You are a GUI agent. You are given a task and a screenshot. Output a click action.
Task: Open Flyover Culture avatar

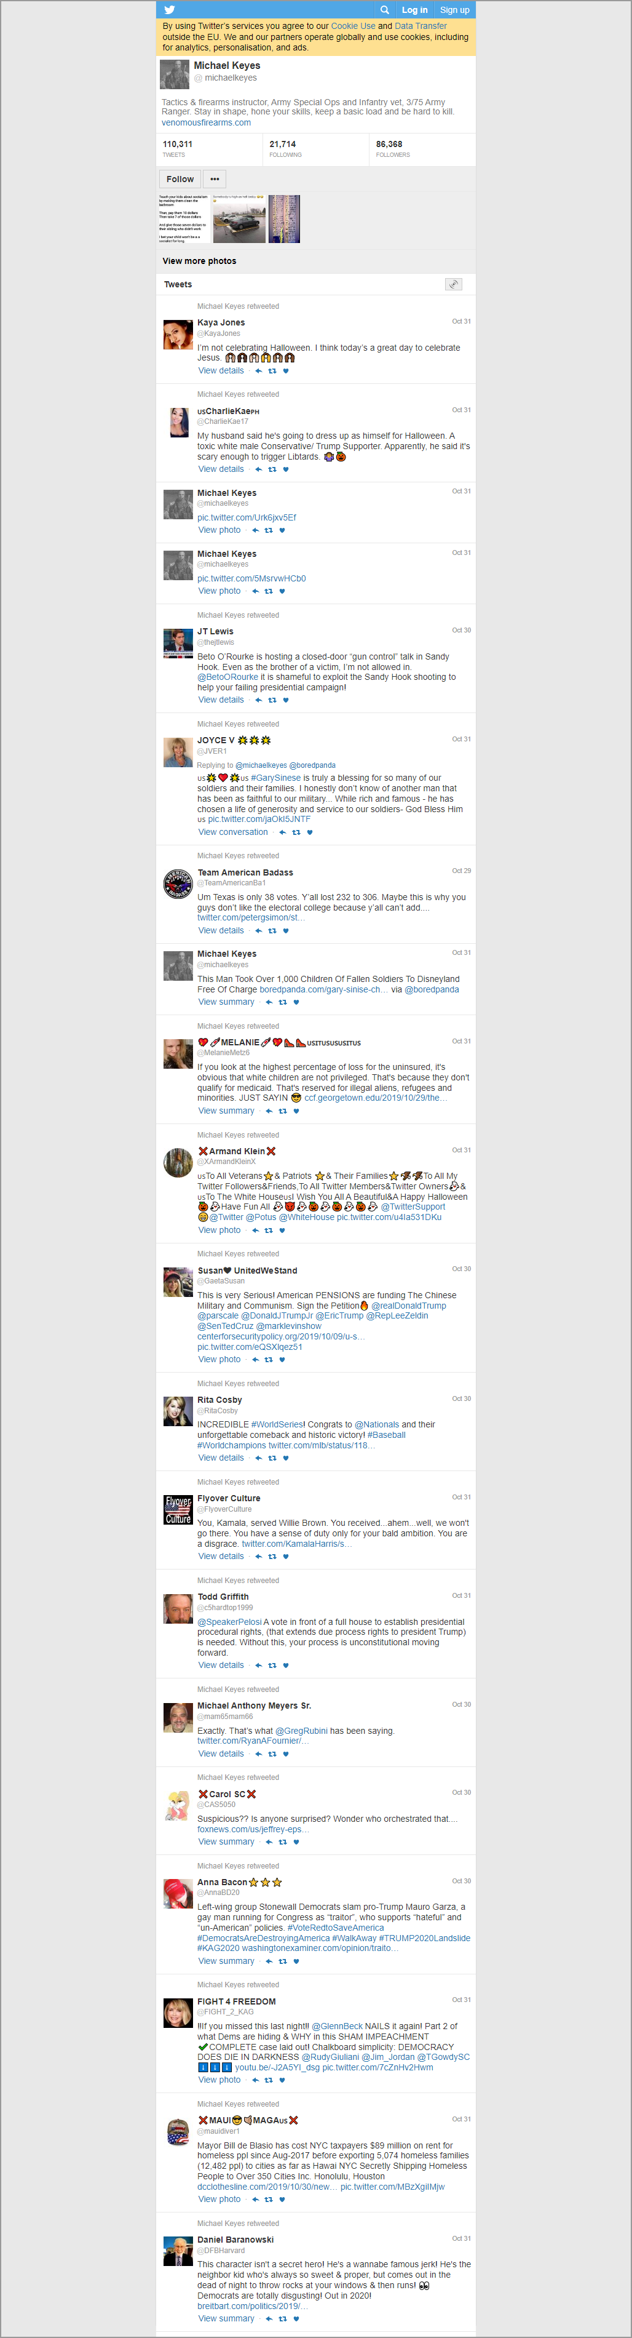(178, 1509)
